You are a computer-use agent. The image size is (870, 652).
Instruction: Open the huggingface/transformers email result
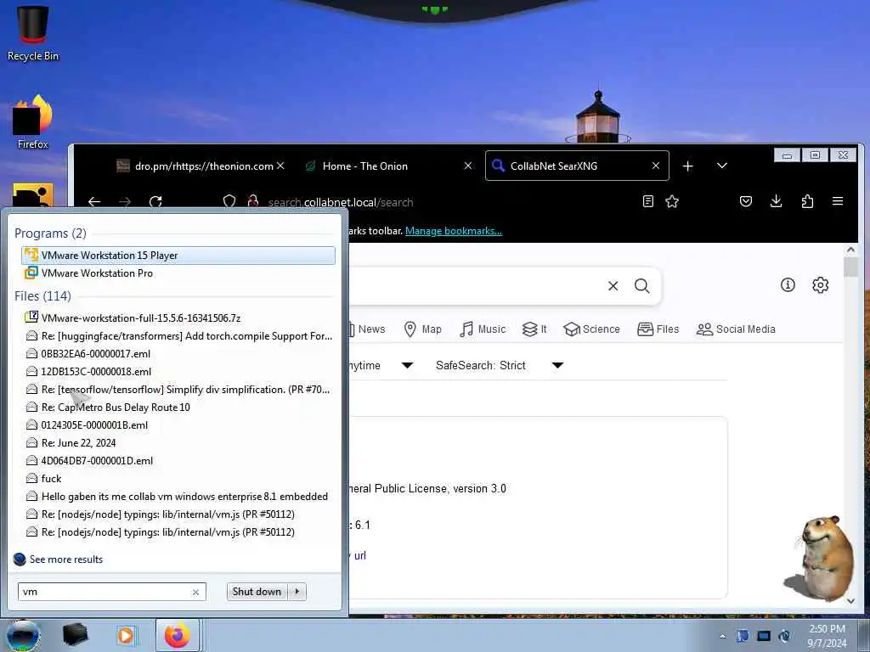pyautogui.click(x=178, y=335)
